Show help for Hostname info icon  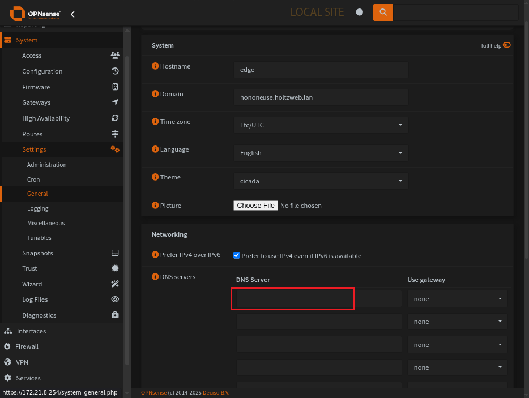coord(155,66)
